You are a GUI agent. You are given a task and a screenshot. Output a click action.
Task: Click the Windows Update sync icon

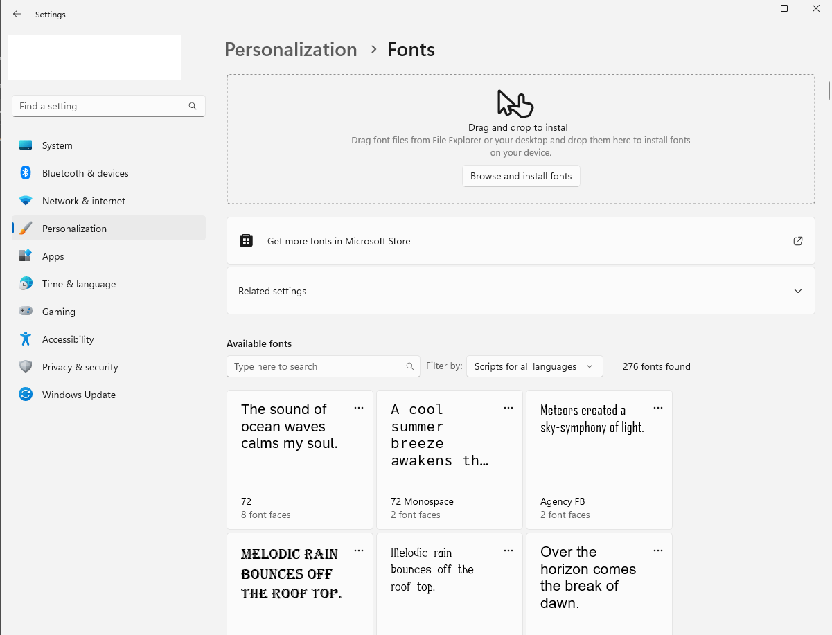[26, 395]
